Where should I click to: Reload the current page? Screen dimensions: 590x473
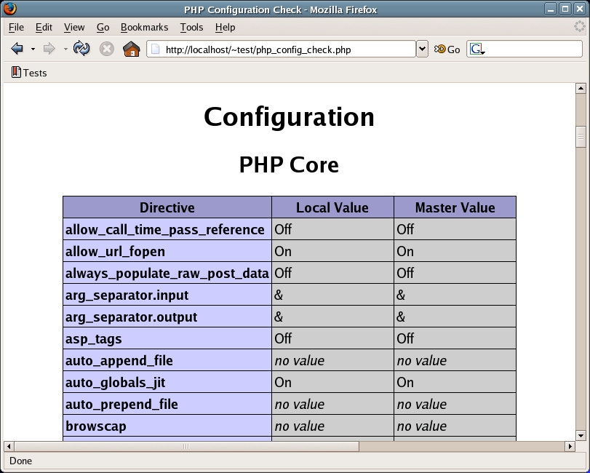click(x=81, y=49)
